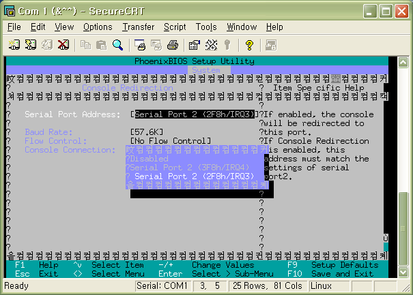
Task: Click the Flow Control label
Action: tap(56, 141)
